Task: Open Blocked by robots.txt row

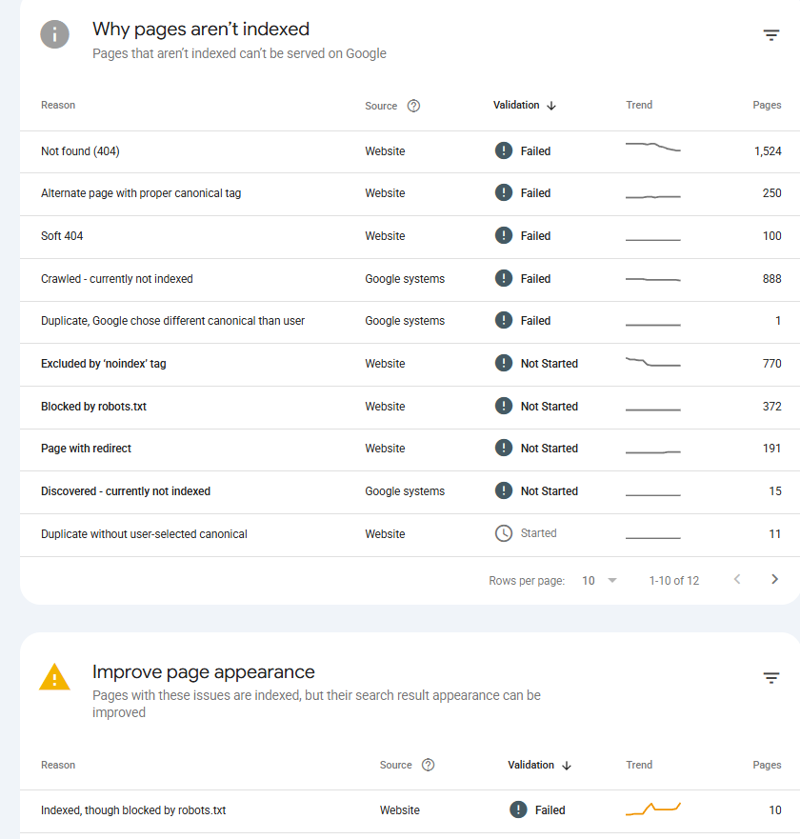Action: 410,408
